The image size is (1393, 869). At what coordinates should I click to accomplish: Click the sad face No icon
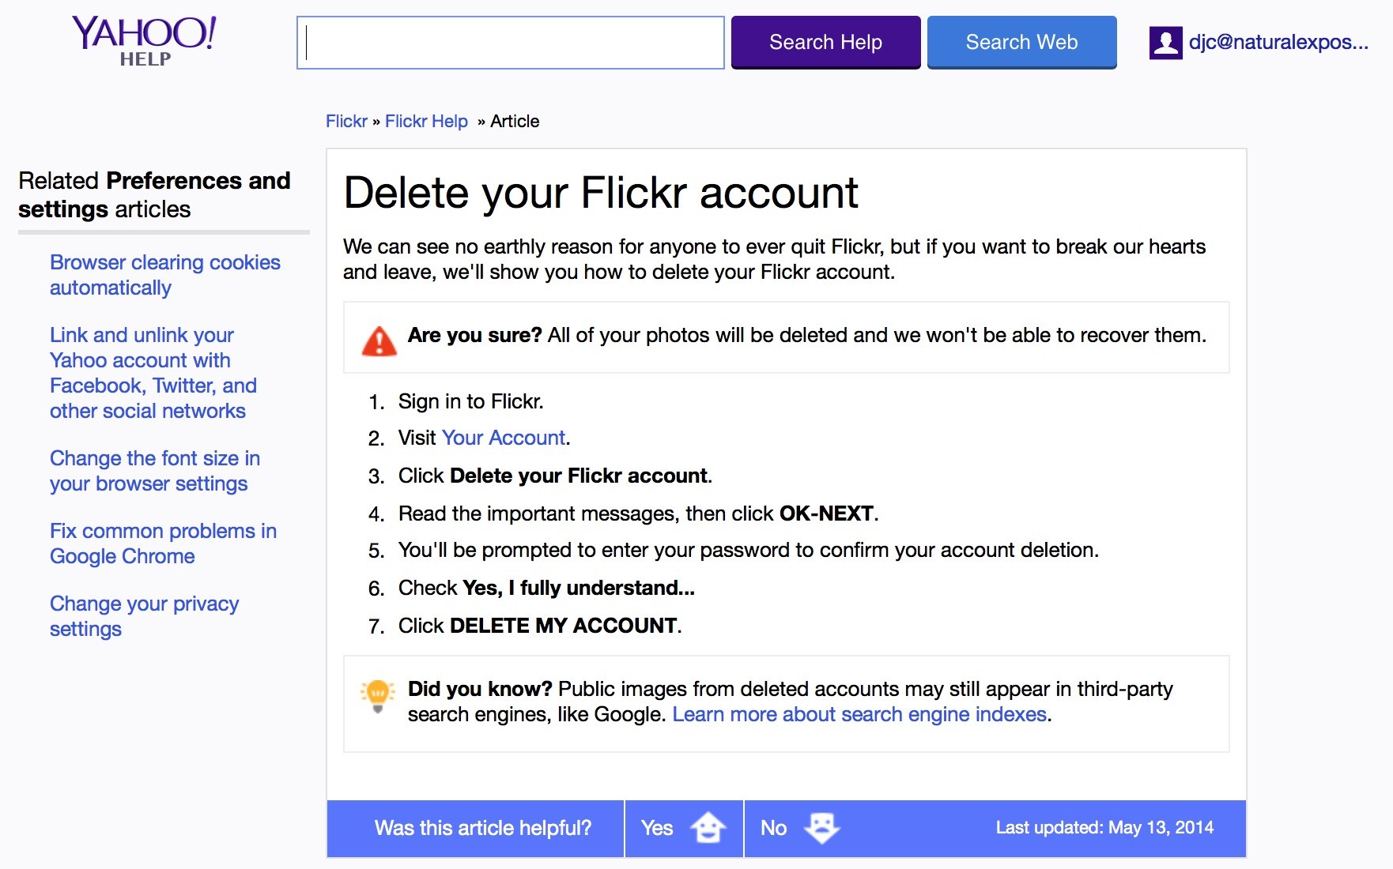point(821,828)
